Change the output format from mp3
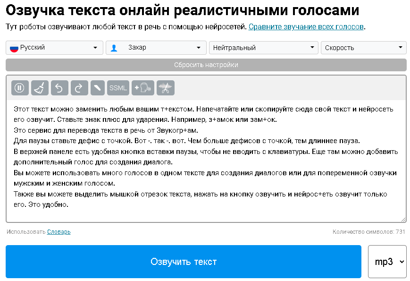This screenshot has width=410, height=281. pos(387,261)
